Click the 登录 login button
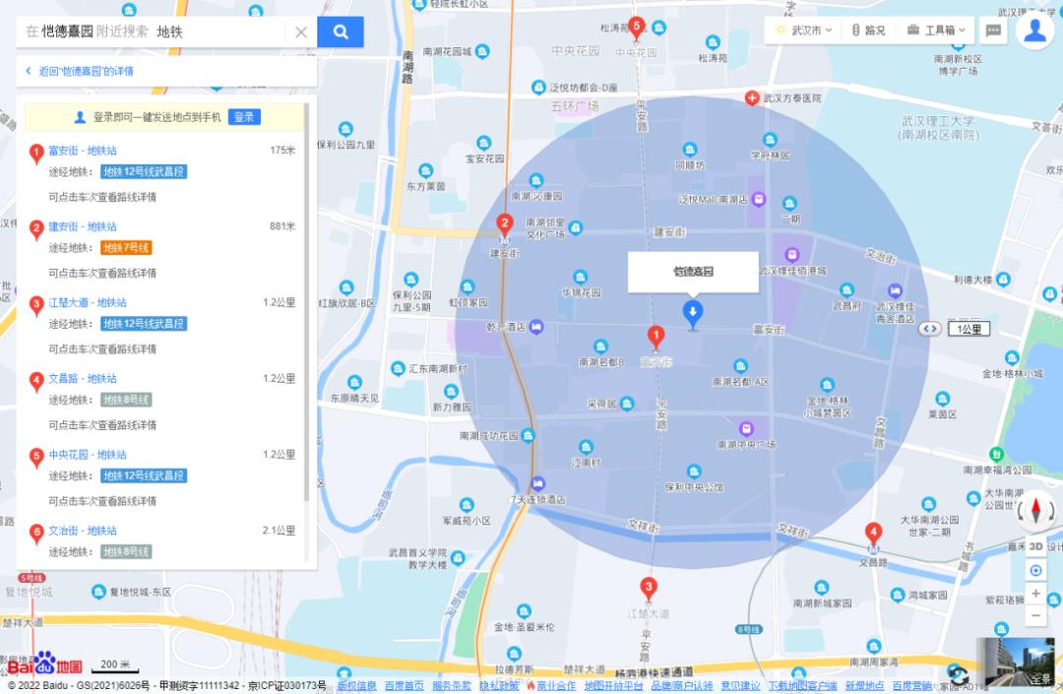Screen dimensions: 1063x694 tap(243, 116)
